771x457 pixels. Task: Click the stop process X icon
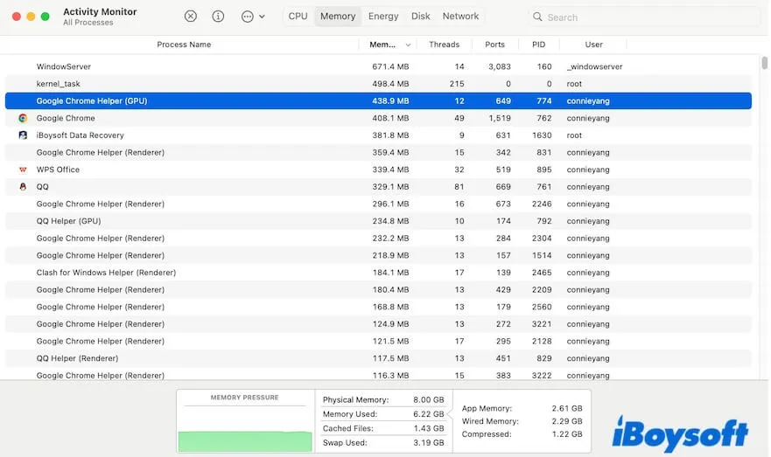(x=191, y=17)
